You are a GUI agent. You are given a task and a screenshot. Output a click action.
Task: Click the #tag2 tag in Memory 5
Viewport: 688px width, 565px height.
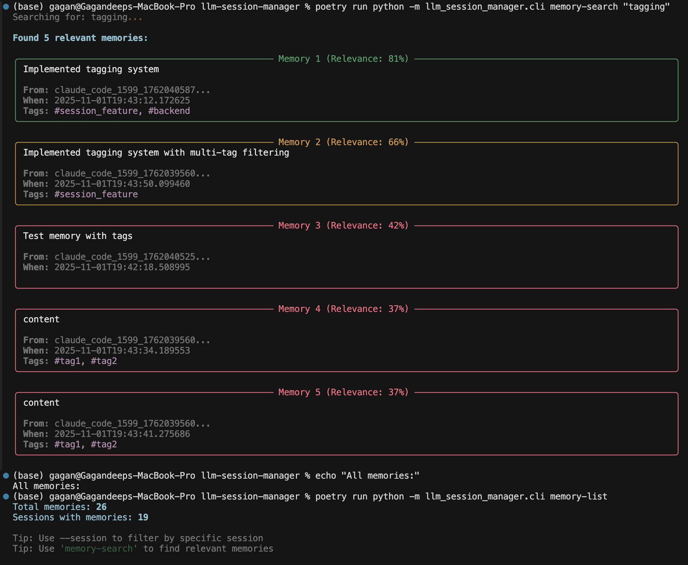pos(104,444)
